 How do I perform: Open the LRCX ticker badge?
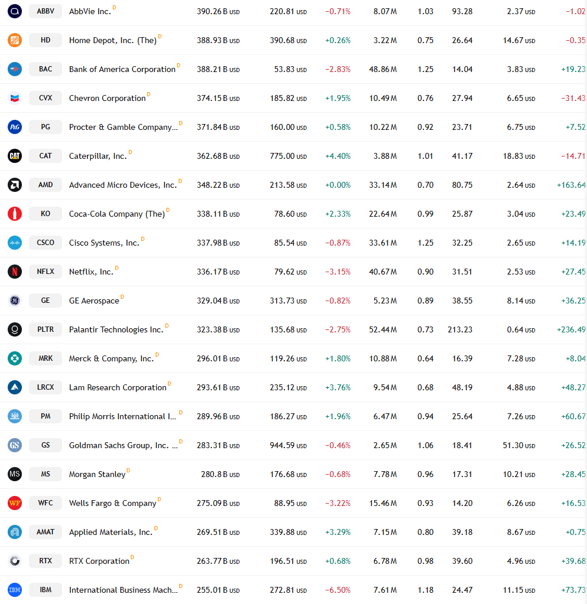[46, 387]
